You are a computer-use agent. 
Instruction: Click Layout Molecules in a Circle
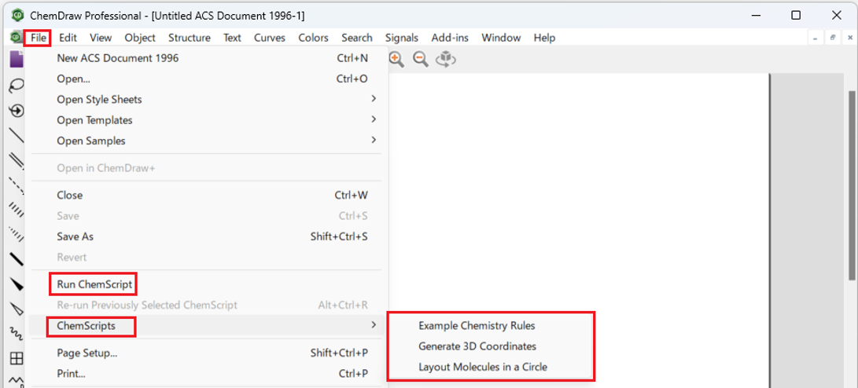(482, 367)
